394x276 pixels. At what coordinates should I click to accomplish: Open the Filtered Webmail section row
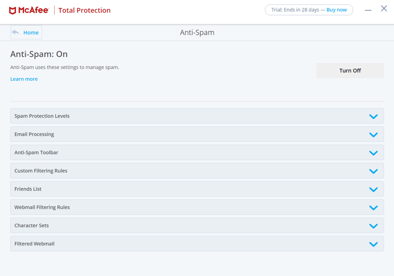[197, 244]
